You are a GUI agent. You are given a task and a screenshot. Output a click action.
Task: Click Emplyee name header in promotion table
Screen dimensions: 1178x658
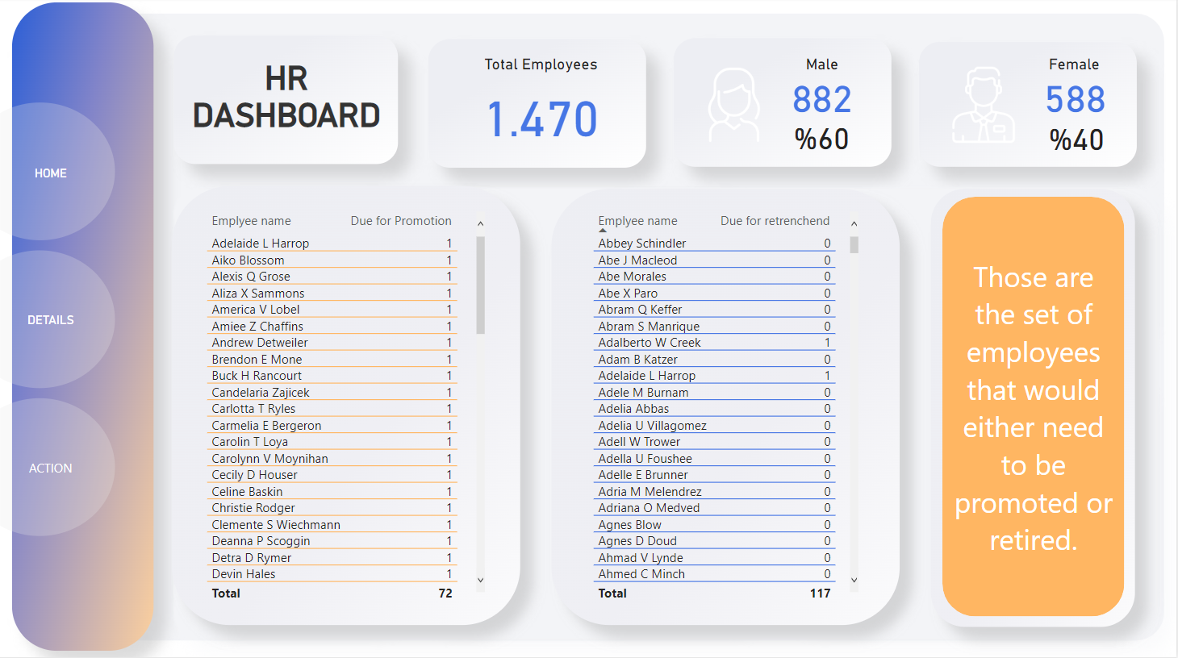pyautogui.click(x=251, y=221)
